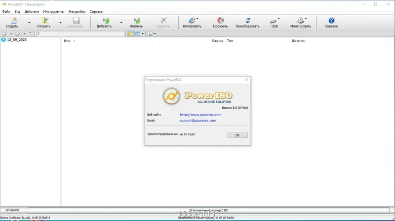395x221 pixels.
Task: Select the 12_09_2023 tree item
Action: (x=17, y=40)
